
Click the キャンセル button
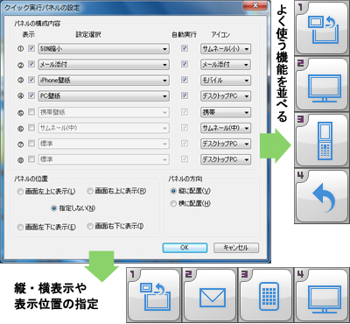point(236,248)
